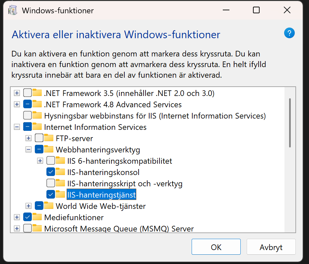Click folder icon of .NET Framework 4.8 Advanced Services
This screenshot has width=309, height=264.
click(37, 104)
